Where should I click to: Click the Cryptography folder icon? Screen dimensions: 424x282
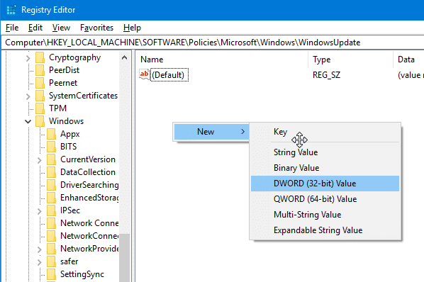(x=40, y=57)
